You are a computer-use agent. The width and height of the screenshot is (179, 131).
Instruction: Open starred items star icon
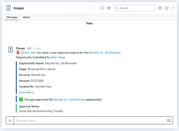click(x=167, y=8)
